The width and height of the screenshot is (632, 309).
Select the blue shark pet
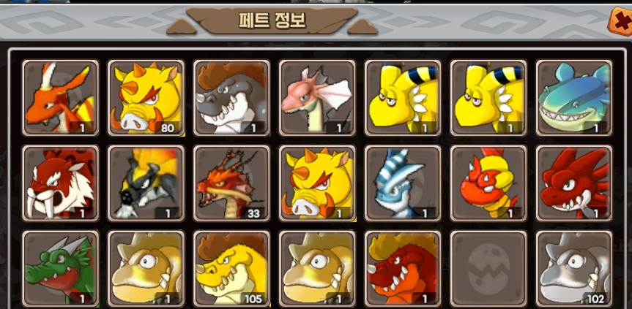[574, 98]
